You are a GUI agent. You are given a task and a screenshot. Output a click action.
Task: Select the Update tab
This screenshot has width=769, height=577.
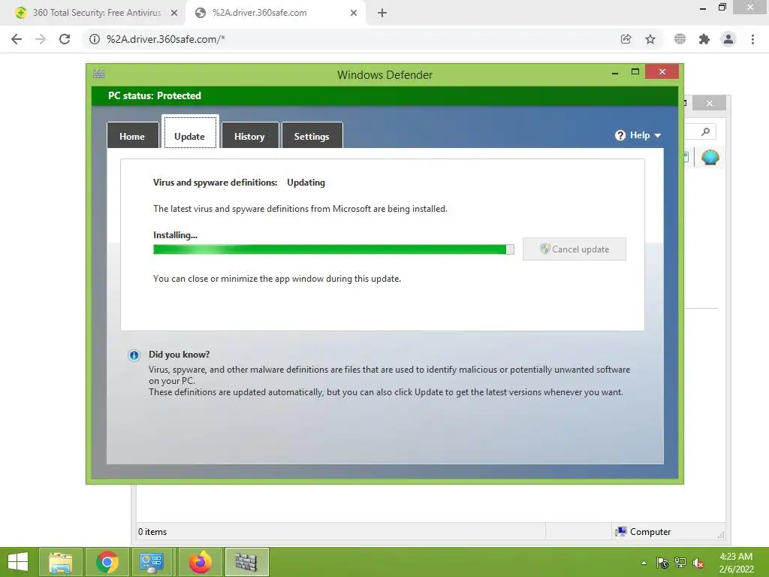[190, 132]
